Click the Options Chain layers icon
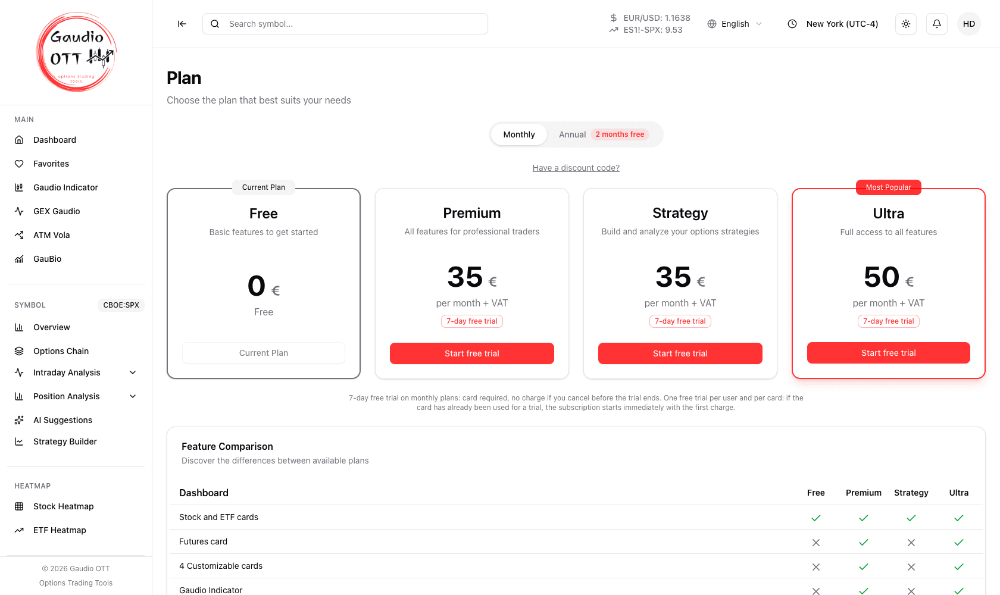The height and width of the screenshot is (595, 1000). 19,351
